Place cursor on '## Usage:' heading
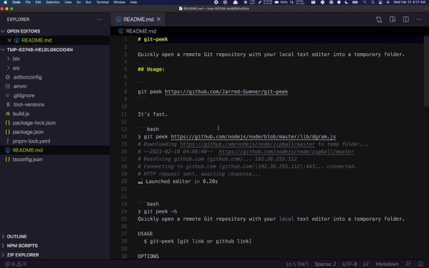This screenshot has height=268, width=429. pyautogui.click(x=151, y=69)
